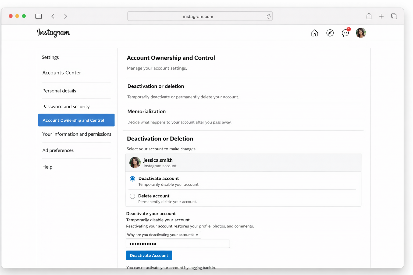
Task: Open Password and security settings
Action: [66, 106]
